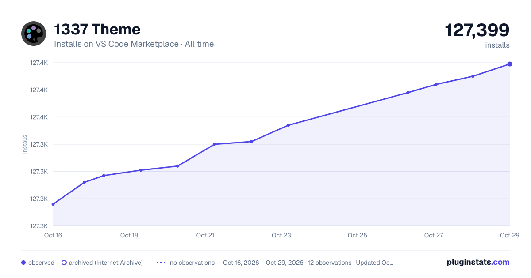Click the filled 'observed' legend marker
This screenshot has height=278, width=531.
[23, 263]
